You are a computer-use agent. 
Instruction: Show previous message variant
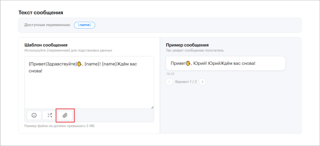pyautogui.click(x=169, y=82)
